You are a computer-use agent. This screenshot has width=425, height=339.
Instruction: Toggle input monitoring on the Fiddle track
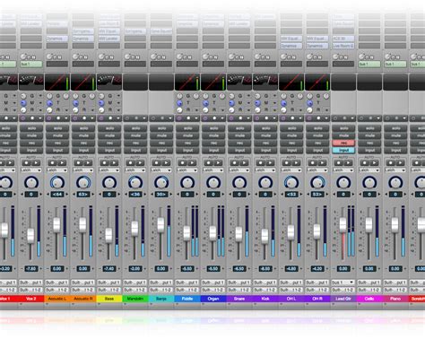coord(187,151)
